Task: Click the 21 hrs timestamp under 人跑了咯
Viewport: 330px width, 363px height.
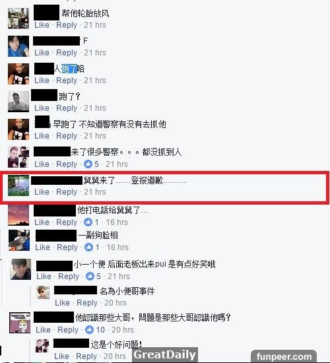Action: [x=95, y=81]
